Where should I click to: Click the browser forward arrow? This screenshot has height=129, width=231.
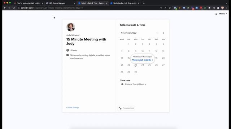click(9, 8)
